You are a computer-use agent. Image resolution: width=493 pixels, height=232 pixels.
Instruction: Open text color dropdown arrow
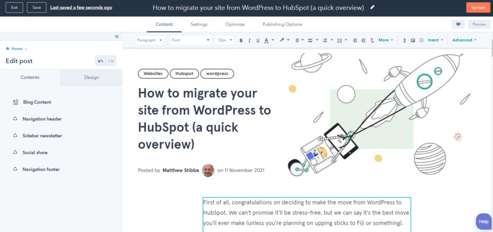click(x=273, y=40)
